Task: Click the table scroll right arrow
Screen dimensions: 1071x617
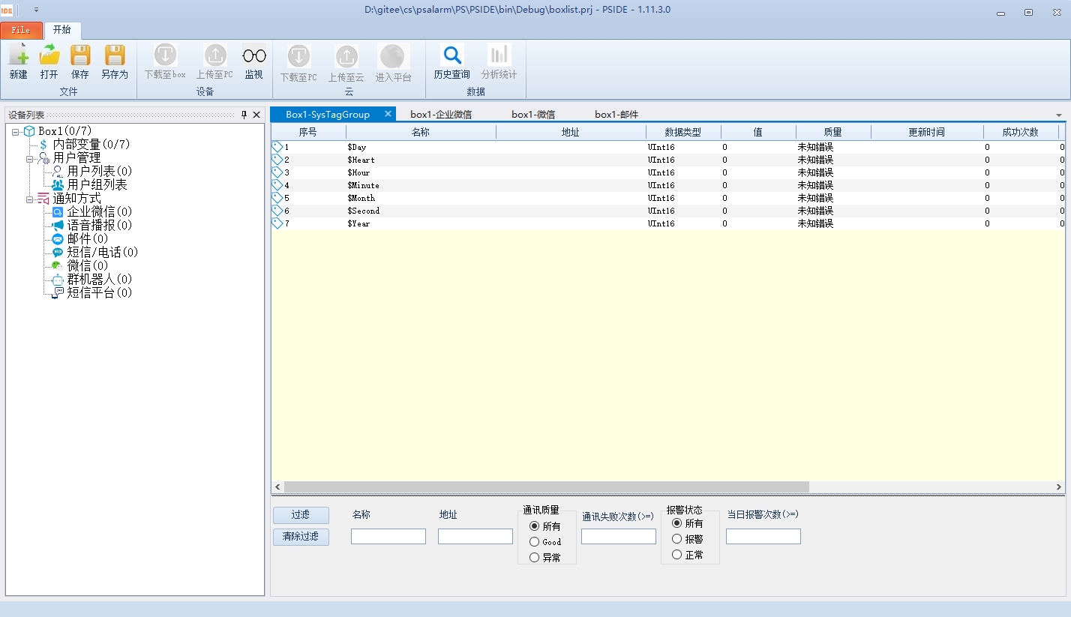Action: pyautogui.click(x=1059, y=487)
